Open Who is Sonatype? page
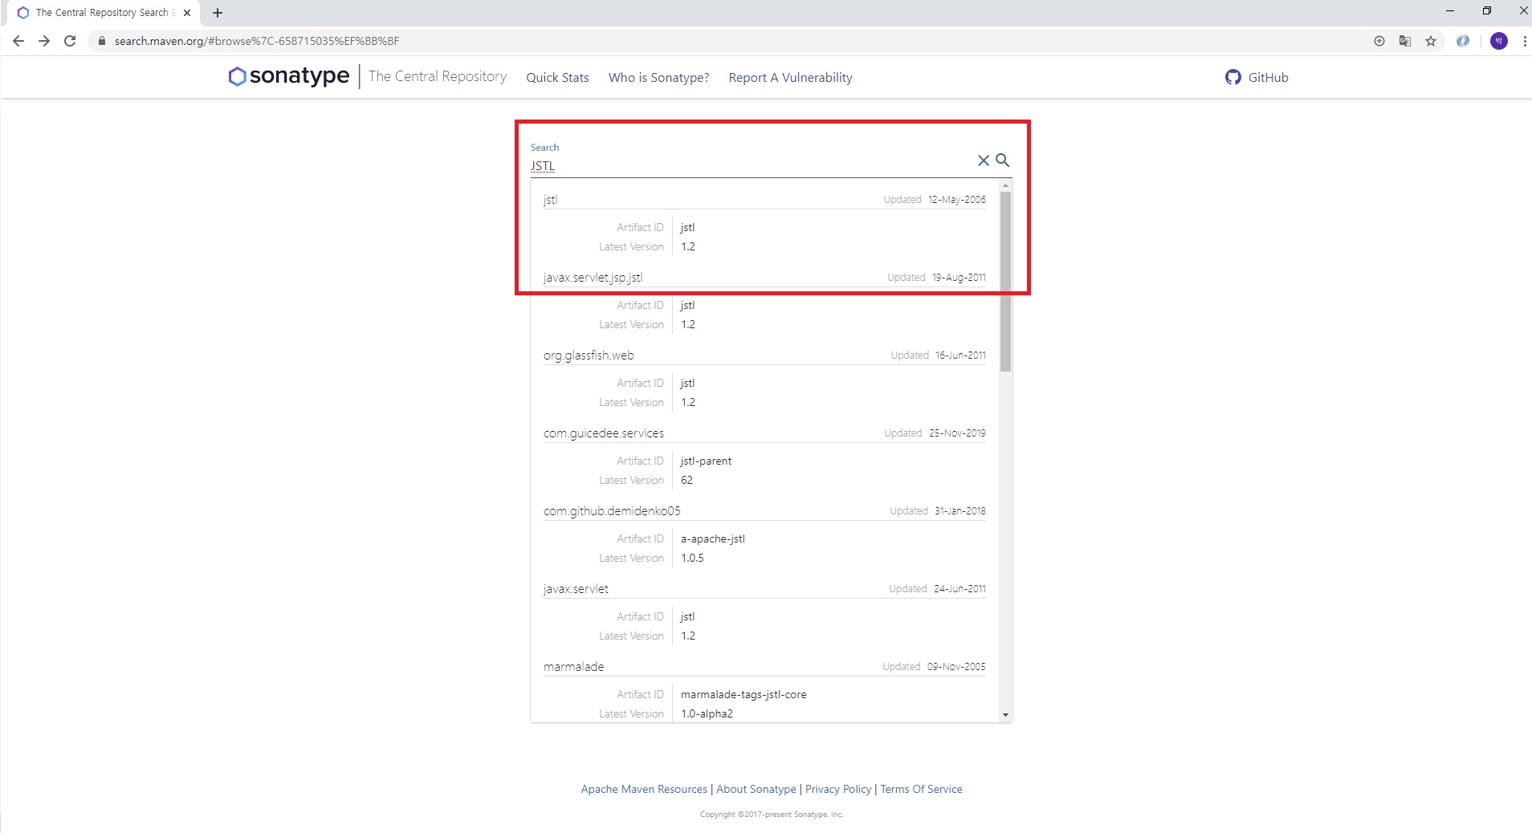This screenshot has width=1532, height=833. [658, 78]
